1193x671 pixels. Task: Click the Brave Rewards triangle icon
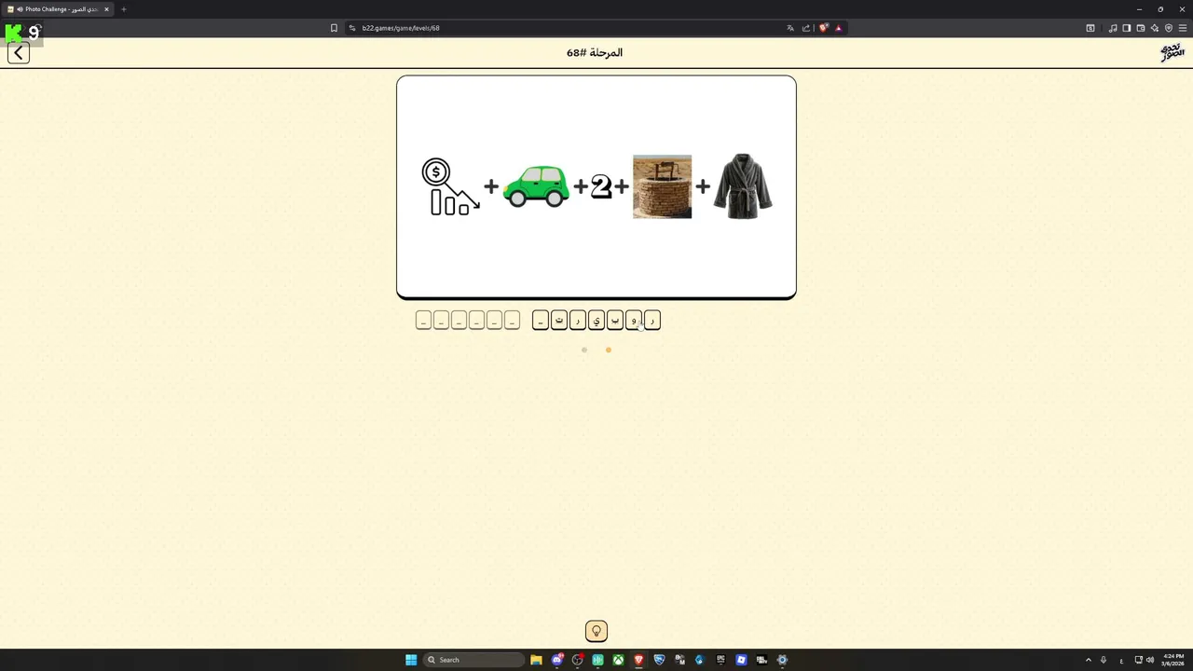coord(838,28)
